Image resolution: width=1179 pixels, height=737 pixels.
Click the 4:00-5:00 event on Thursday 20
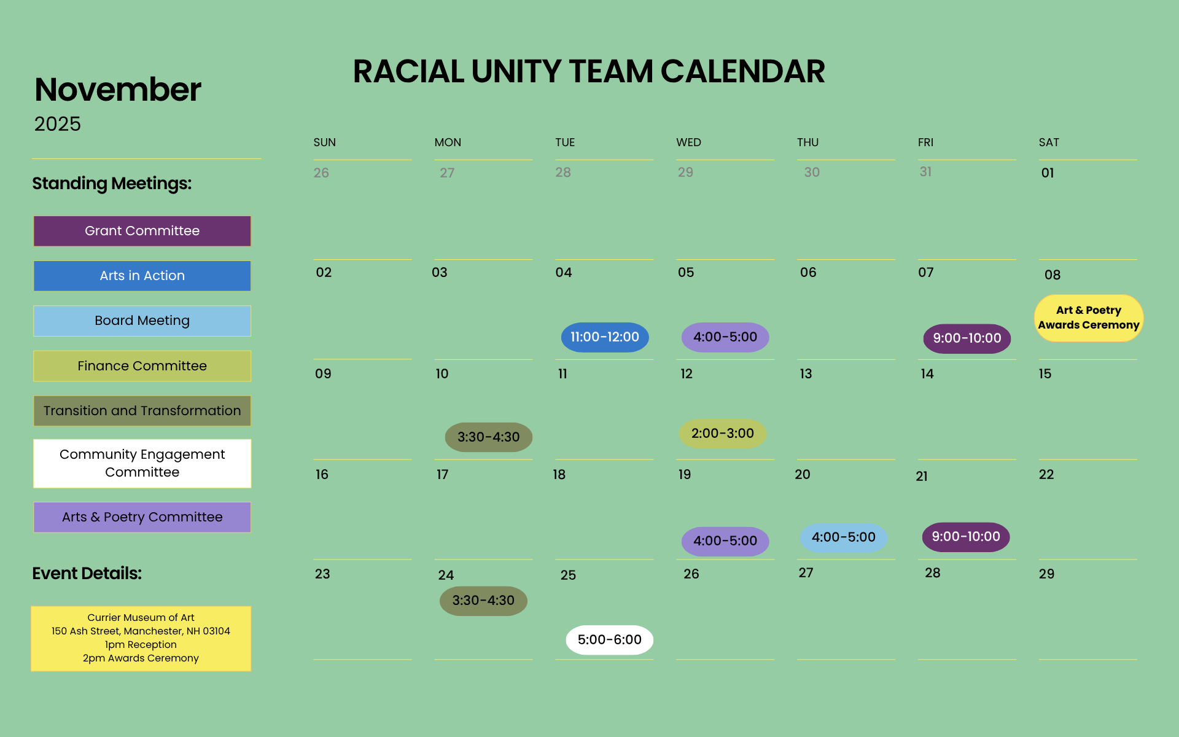click(843, 537)
